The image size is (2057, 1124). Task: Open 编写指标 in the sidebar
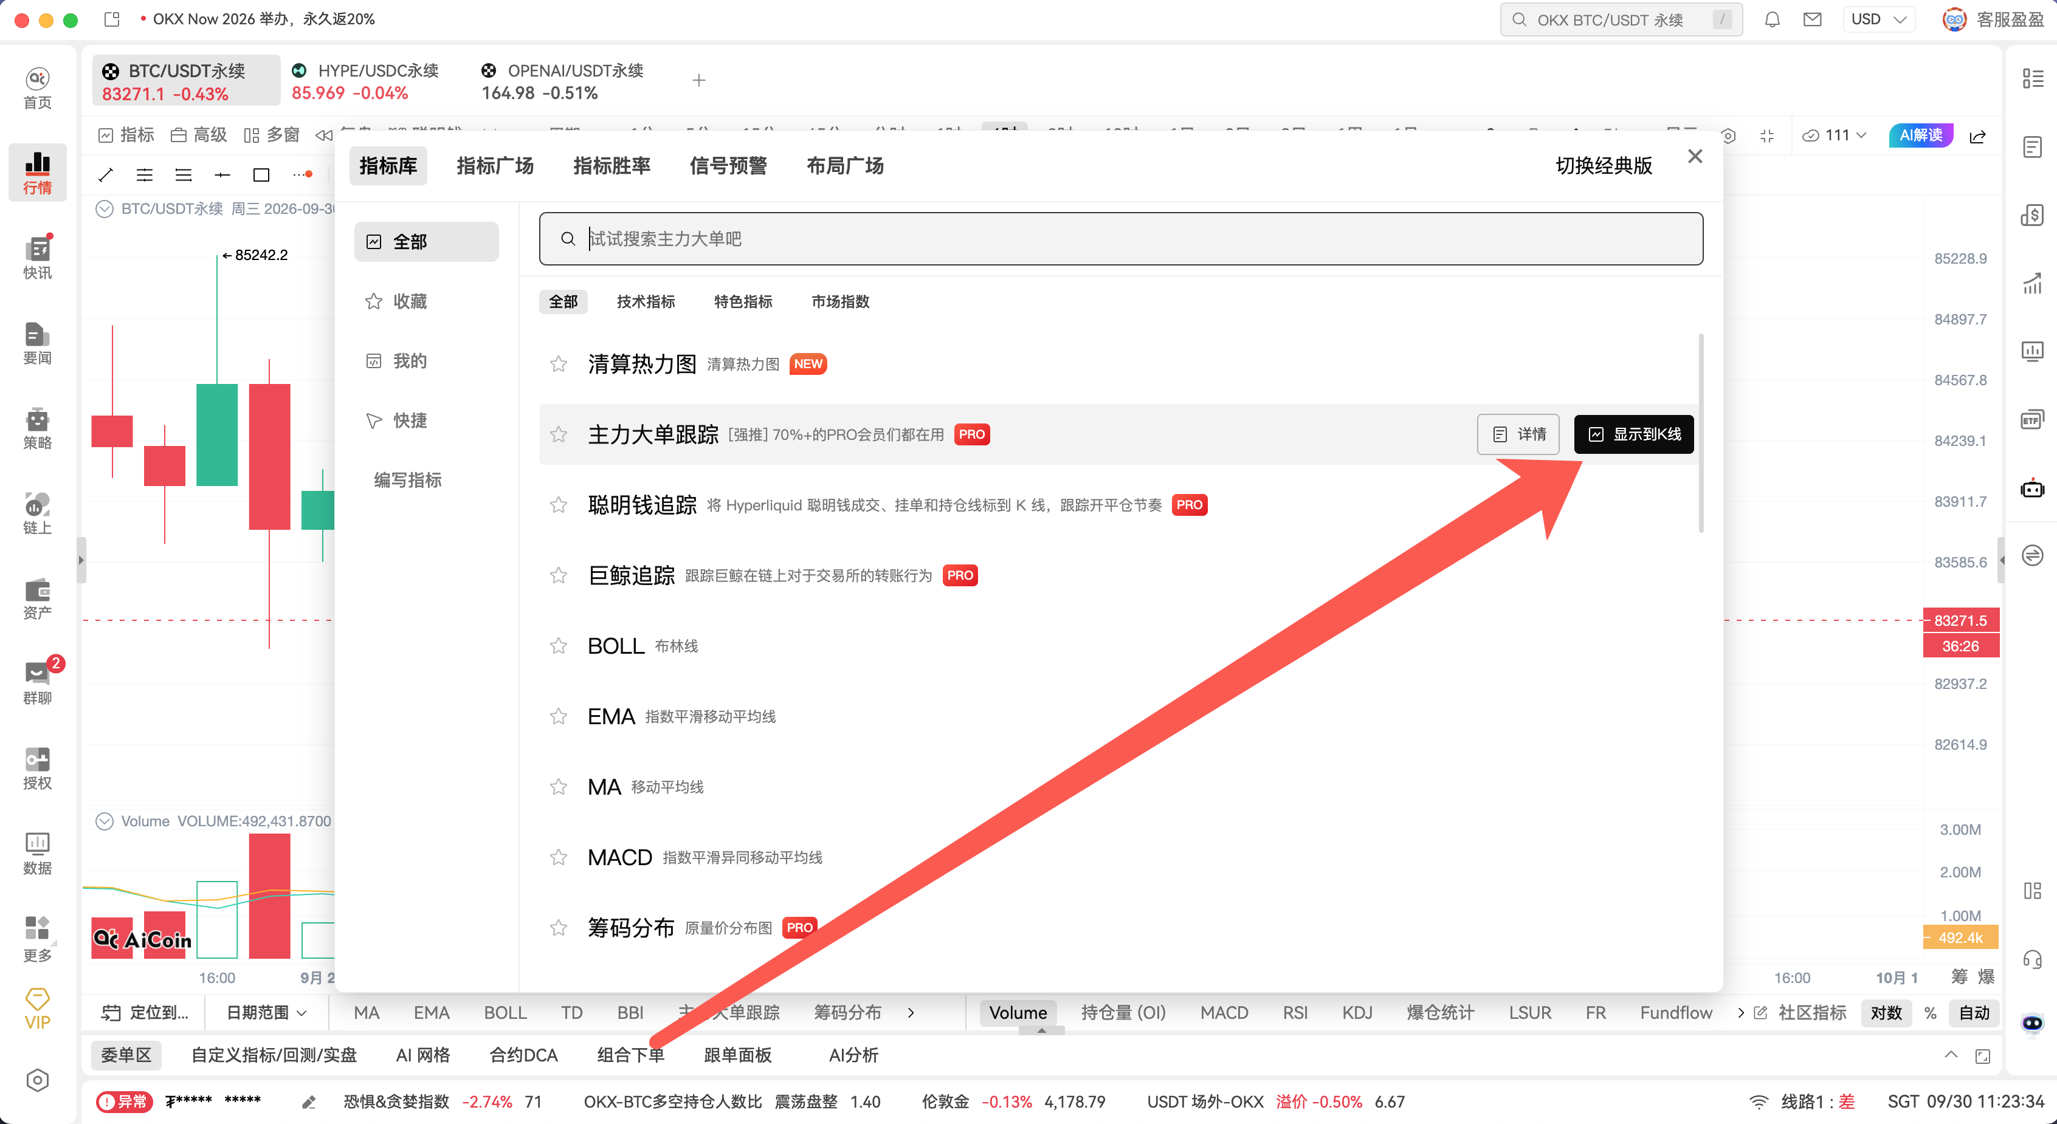[x=408, y=480]
